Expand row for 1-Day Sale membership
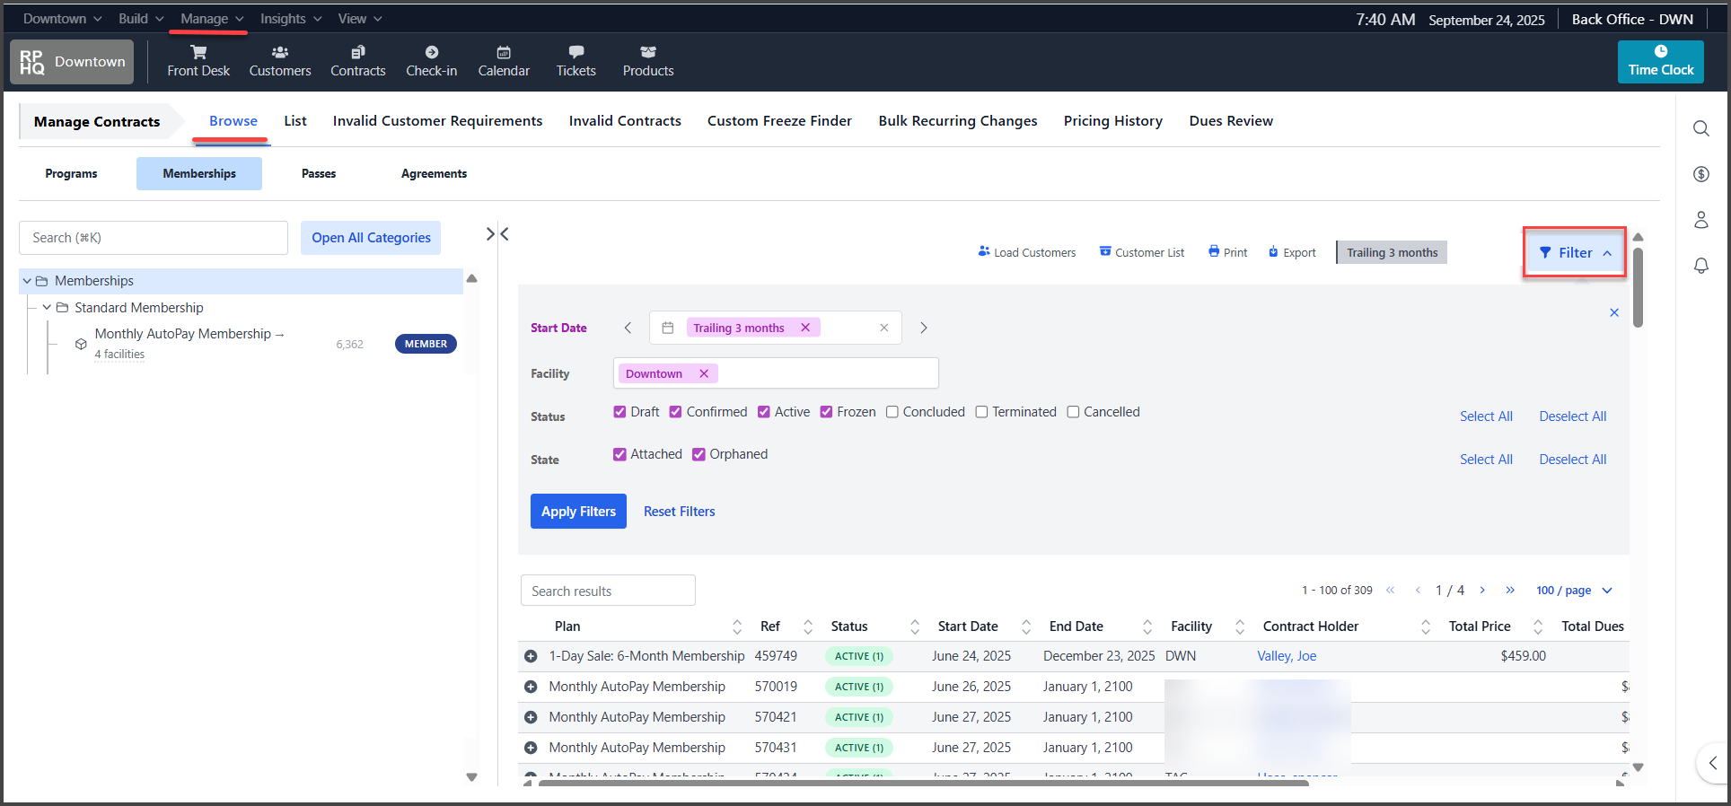 (x=531, y=656)
